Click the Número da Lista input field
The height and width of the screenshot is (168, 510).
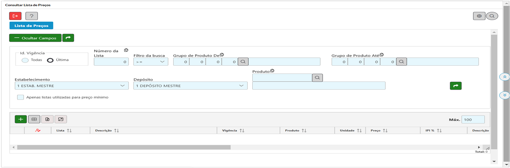point(111,62)
